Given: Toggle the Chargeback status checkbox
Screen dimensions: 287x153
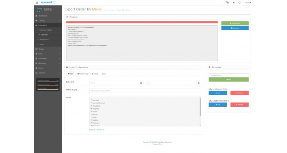Looking at the screenshot, I should [x=91, y=105].
